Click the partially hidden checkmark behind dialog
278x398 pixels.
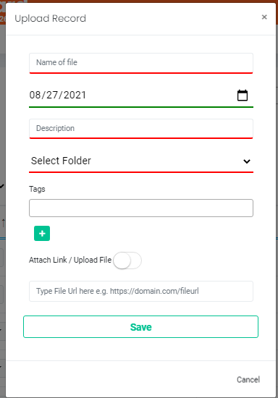click(x=2, y=186)
